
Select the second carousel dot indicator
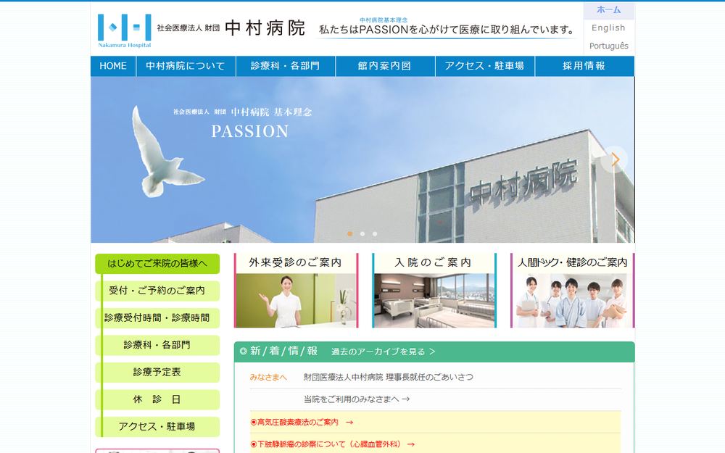(362, 234)
